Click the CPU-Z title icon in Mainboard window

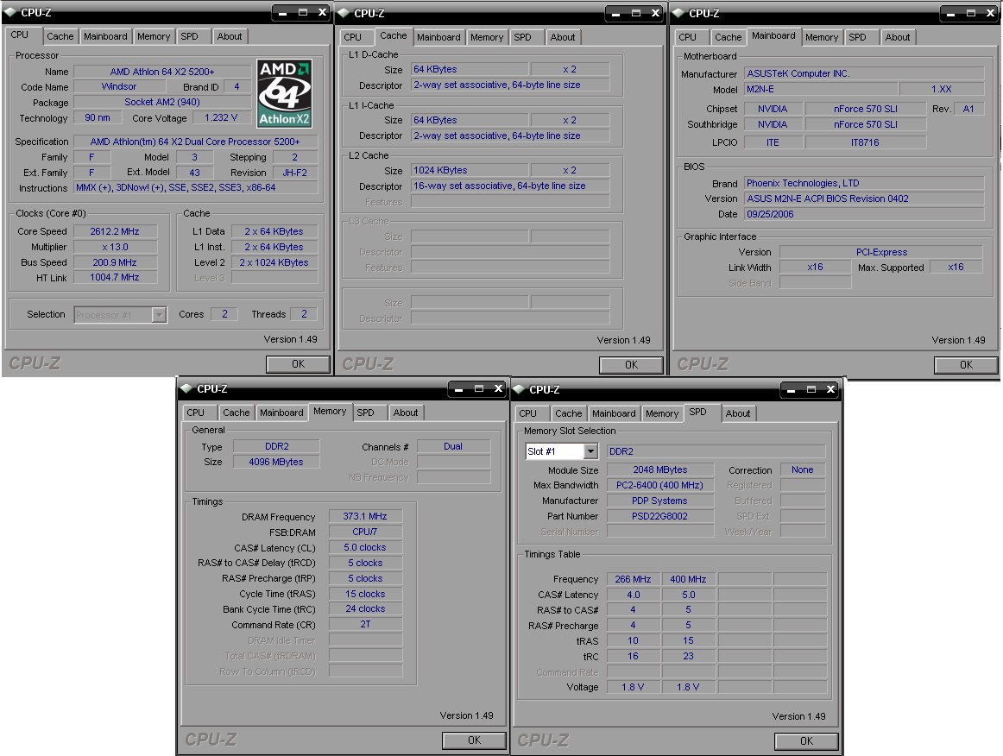[678, 13]
